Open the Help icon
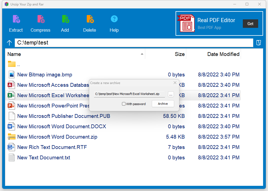The width and height of the screenshot is (268, 191). click(114, 19)
